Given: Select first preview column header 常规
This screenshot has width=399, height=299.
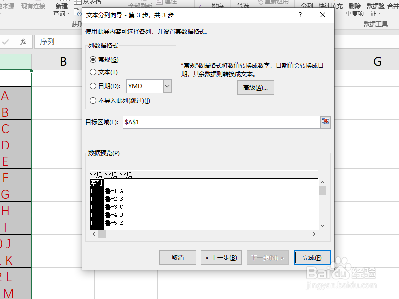Looking at the screenshot, I should click(x=97, y=175).
